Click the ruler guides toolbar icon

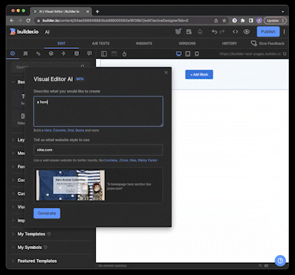(x=114, y=53)
